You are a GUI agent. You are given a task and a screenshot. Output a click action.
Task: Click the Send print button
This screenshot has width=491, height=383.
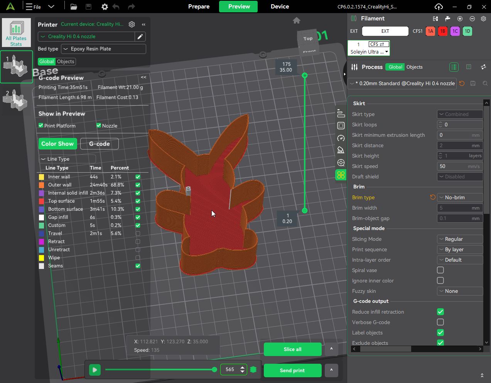(293, 370)
